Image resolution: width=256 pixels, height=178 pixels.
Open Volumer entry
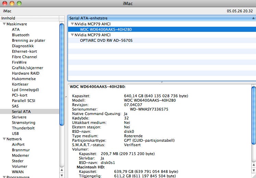click(x=20, y=166)
